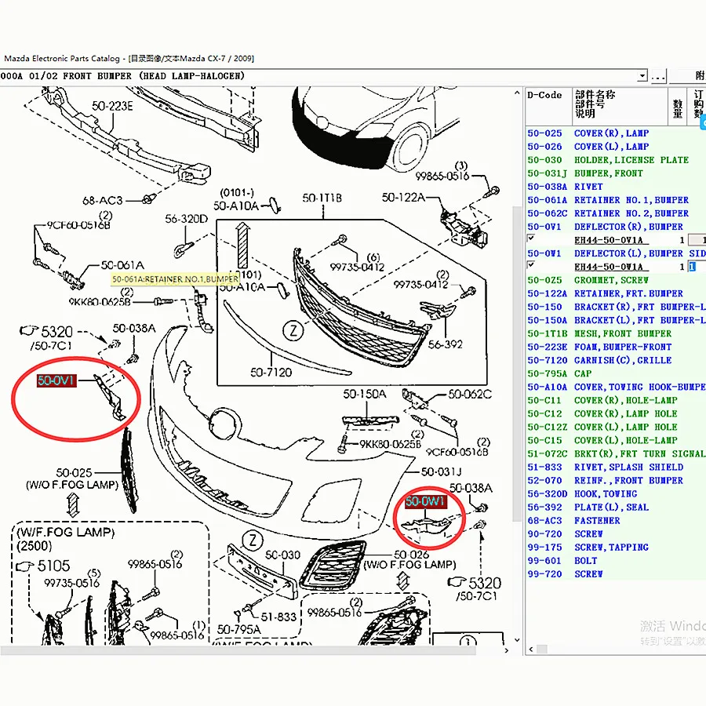Select 50-C11 COVER(R),HOLE-LAMP row
The height and width of the screenshot is (706, 706).
click(x=616, y=401)
